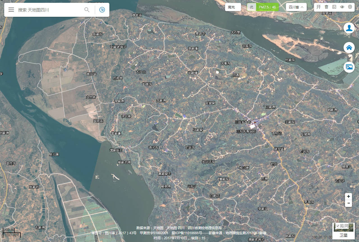This screenshot has width=359, height=242.
Task: Open the user profile icon
Action: [349, 28]
